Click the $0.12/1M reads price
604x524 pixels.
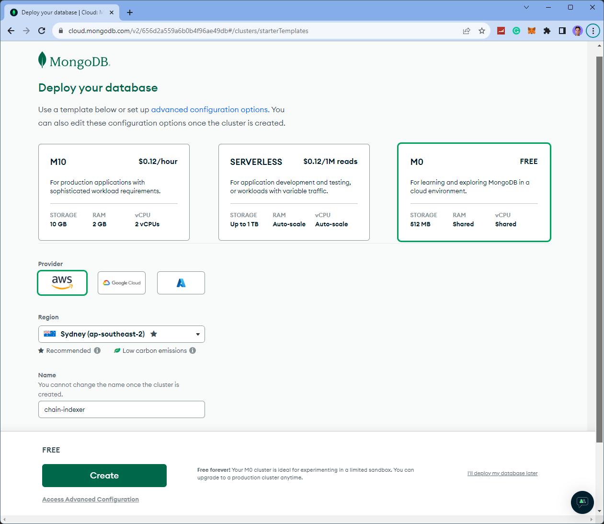(x=330, y=162)
